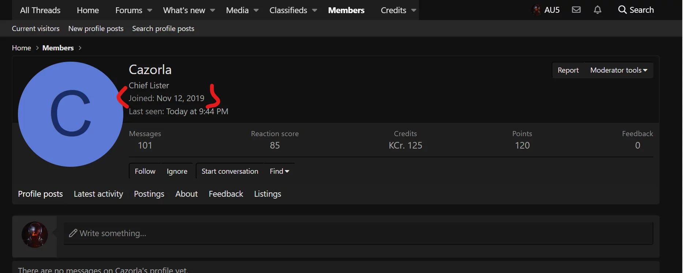683x273 pixels.
Task: Click the Search magnifier icon
Action: (622, 10)
